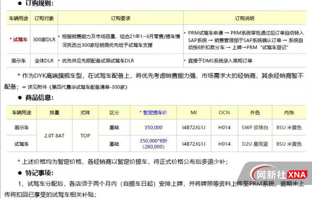Click BSU 米黄色 in the 试驾车 row
This screenshot has width=312, height=199.
(289, 144)
